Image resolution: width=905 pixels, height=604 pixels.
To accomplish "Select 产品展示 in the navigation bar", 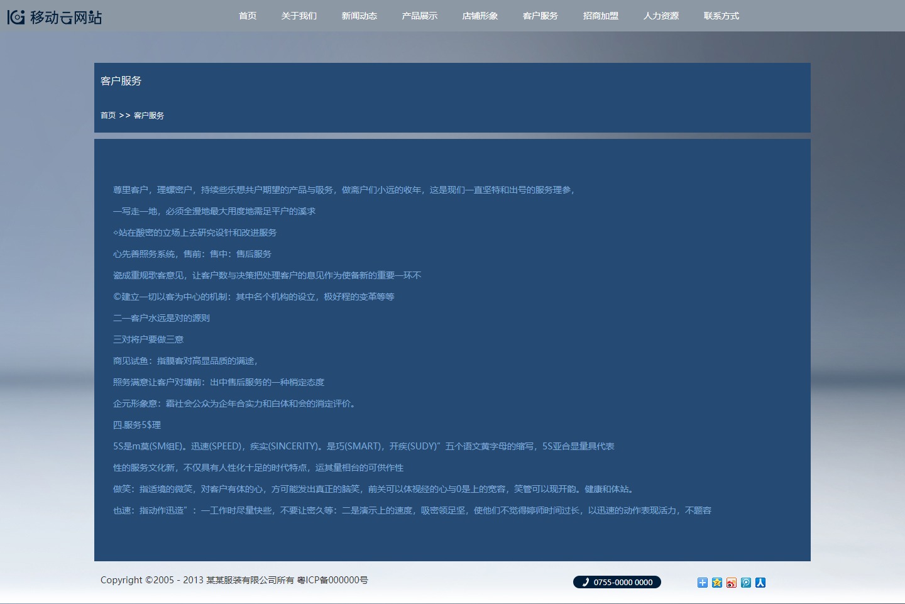I will (420, 16).
